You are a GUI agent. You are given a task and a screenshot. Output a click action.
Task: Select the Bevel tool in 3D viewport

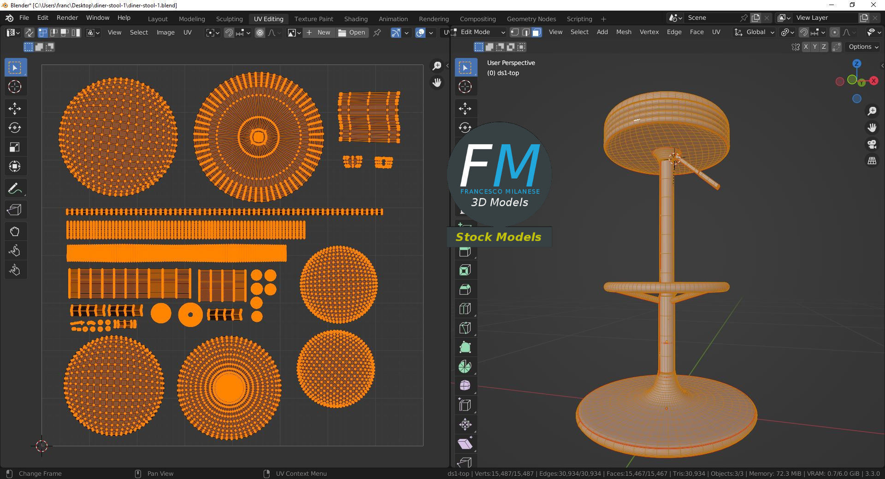click(465, 289)
